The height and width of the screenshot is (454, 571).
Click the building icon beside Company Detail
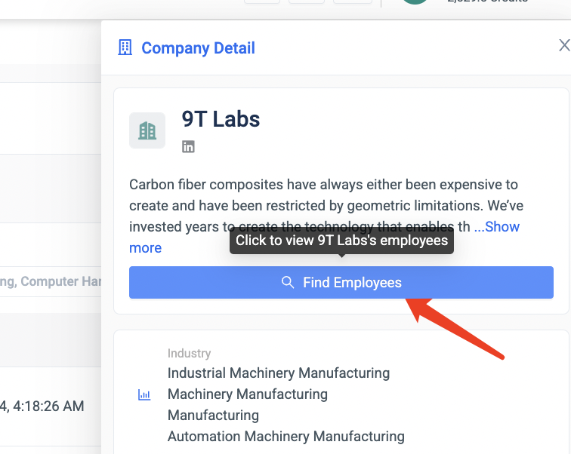[x=125, y=48]
